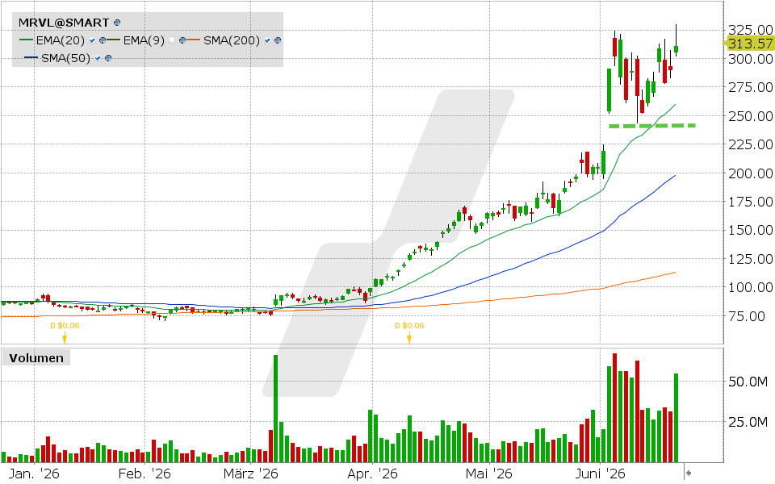
Task: Click the tallest green volume bar in March
Action: point(275,408)
